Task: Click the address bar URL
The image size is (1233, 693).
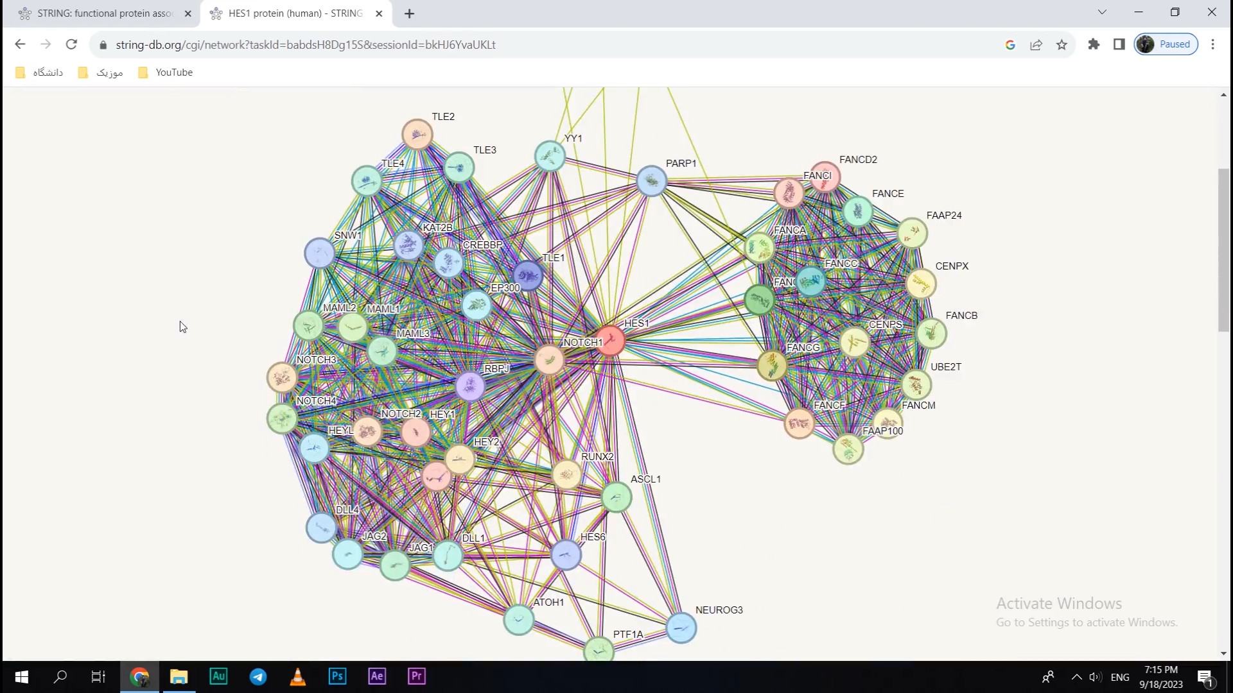Action: point(306,45)
